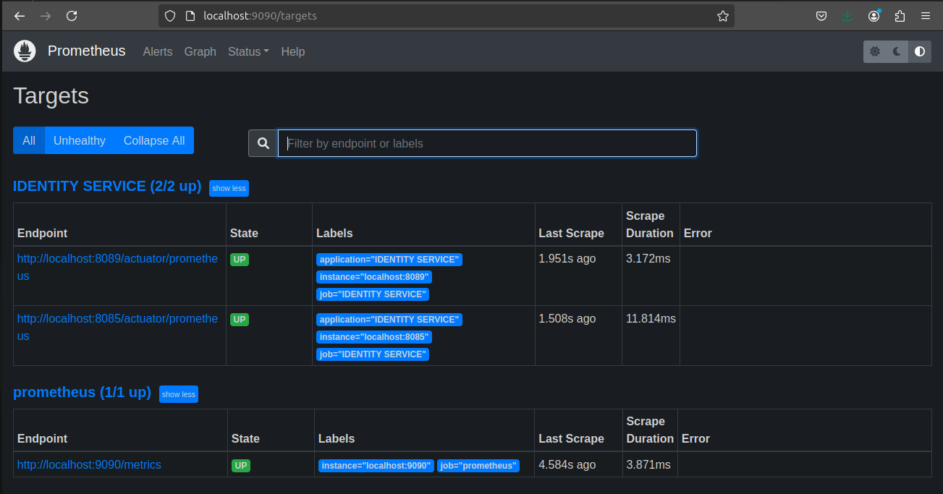The image size is (943, 494).
Task: Open localhost:9090 metrics endpoint link
Action: (x=89, y=464)
